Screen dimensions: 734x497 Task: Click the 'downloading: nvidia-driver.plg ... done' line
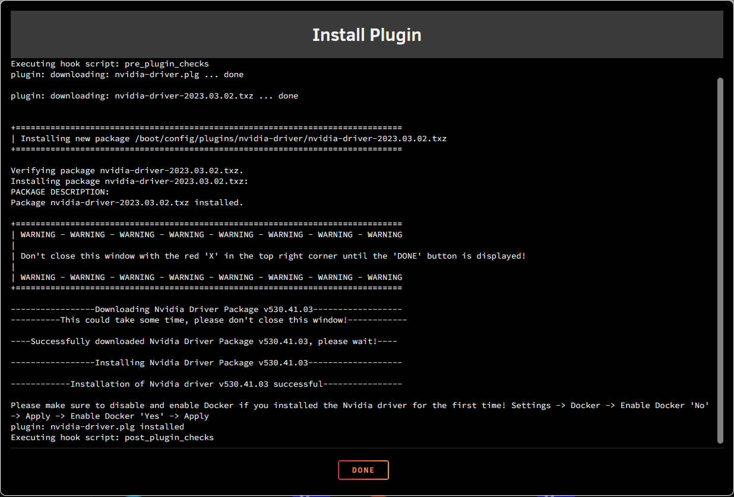[127, 75]
